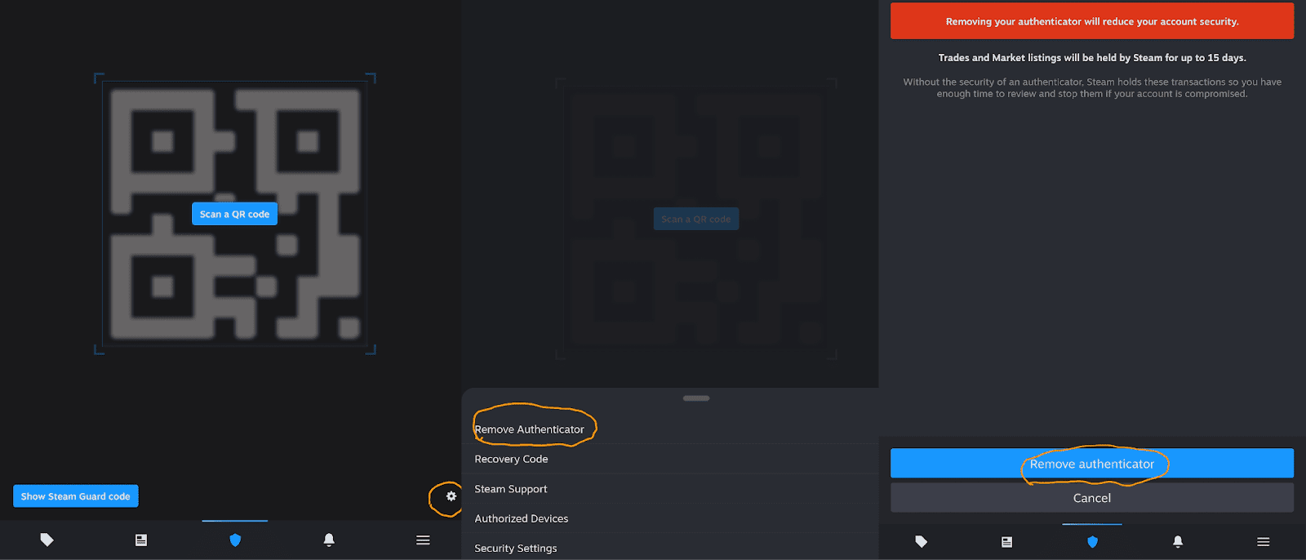
Task: Cancel the authenticator removal
Action: pos(1092,498)
